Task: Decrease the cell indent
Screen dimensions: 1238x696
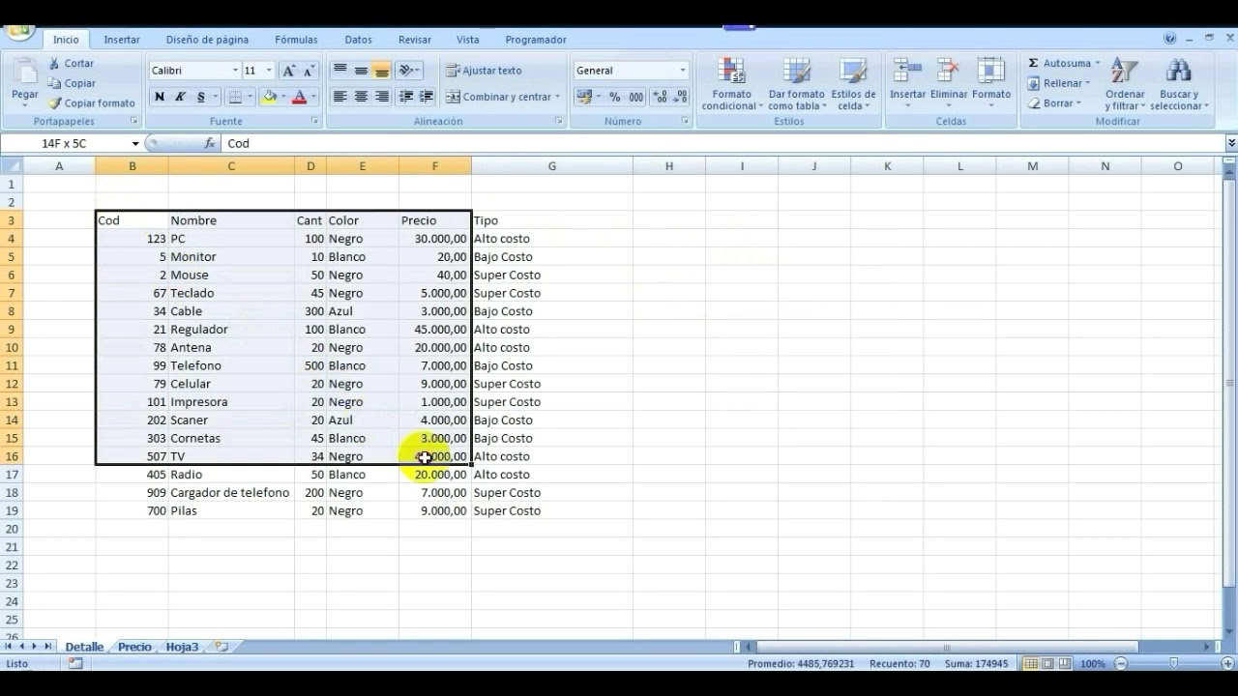Action: [x=405, y=97]
